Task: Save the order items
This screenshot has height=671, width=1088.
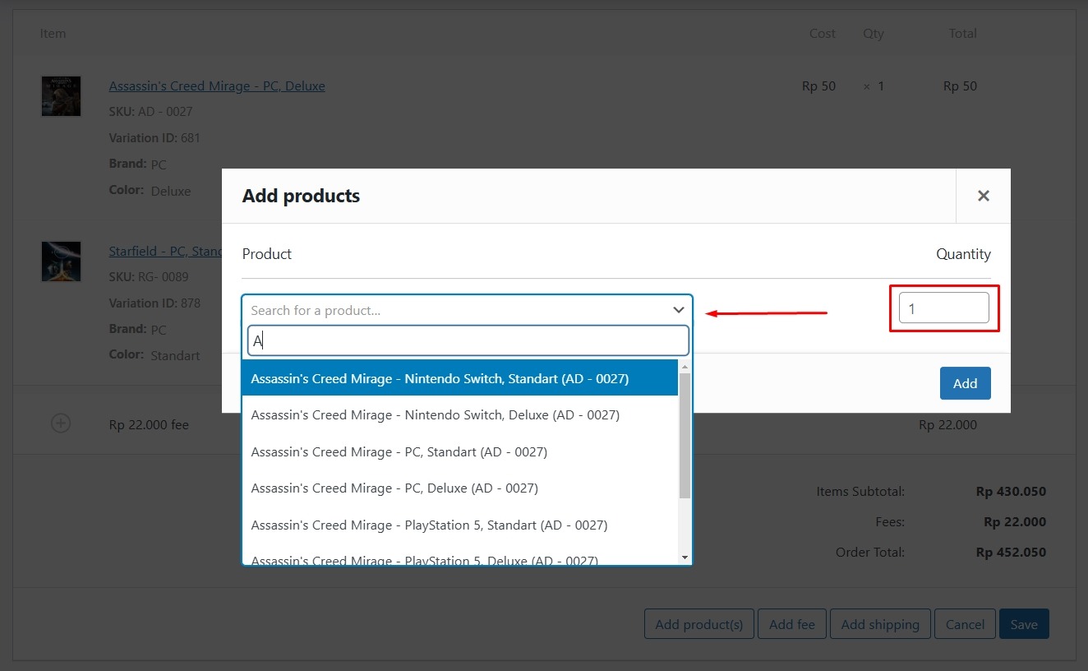Action: pyautogui.click(x=1024, y=624)
